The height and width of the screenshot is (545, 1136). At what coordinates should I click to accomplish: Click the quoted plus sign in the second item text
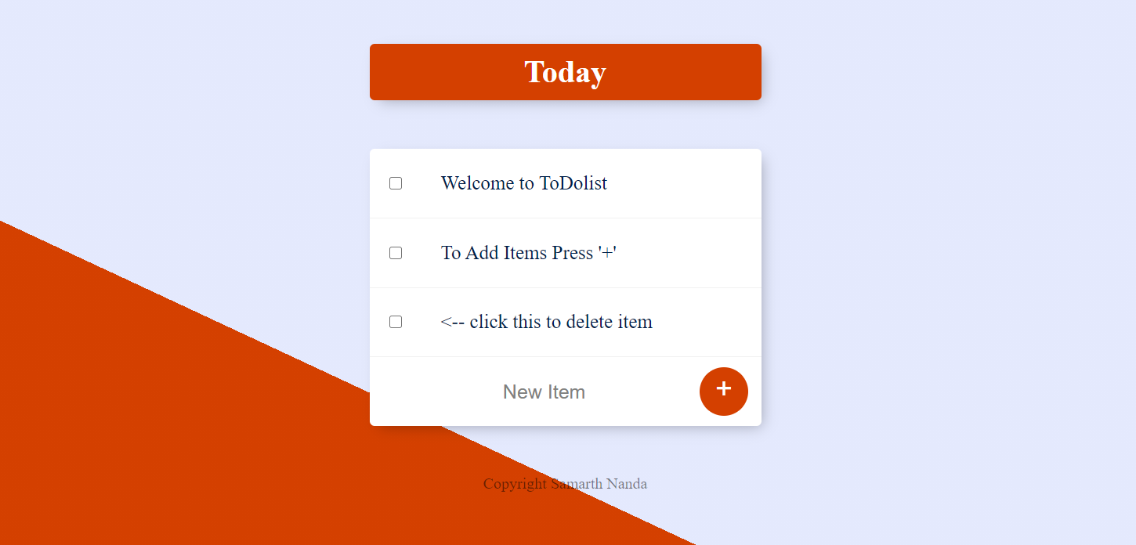pyautogui.click(x=607, y=253)
